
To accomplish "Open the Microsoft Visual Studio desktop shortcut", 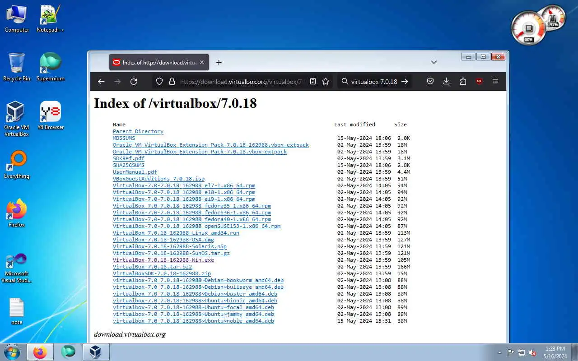I will coord(17,268).
